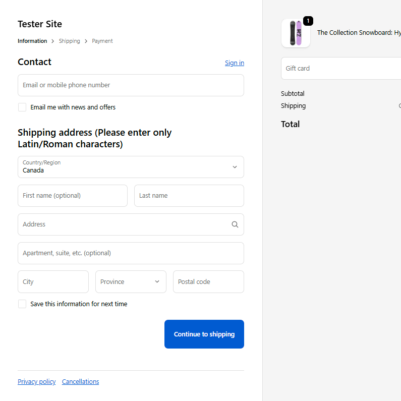Click Continue to shipping button
Image resolution: width=401 pixels, height=401 pixels.
[x=204, y=334]
